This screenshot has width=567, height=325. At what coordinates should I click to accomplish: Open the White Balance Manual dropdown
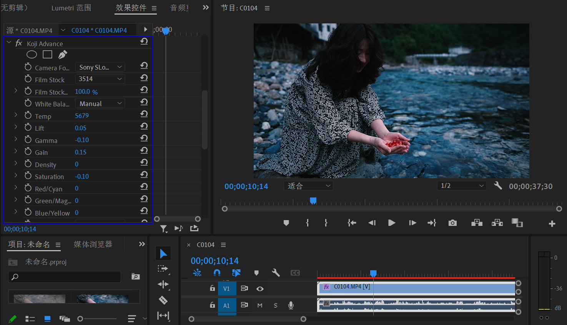[x=100, y=103]
